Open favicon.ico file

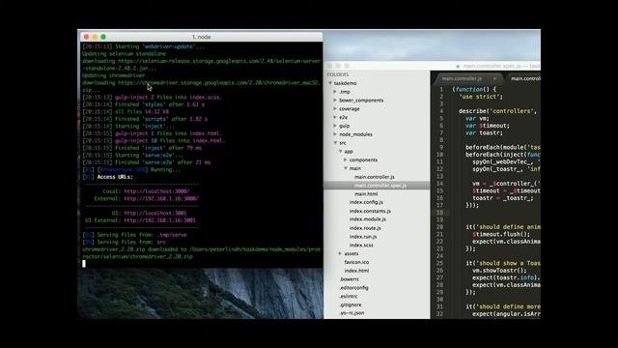(x=356, y=262)
